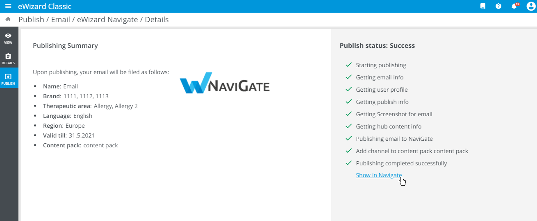The image size is (537, 221).
Task: Switch to the Details sidebar tab
Action: pyautogui.click(x=8, y=59)
